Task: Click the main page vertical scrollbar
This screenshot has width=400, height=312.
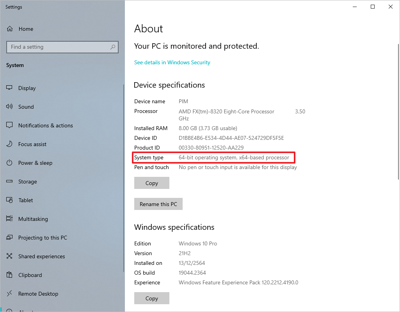Action: 398,112
